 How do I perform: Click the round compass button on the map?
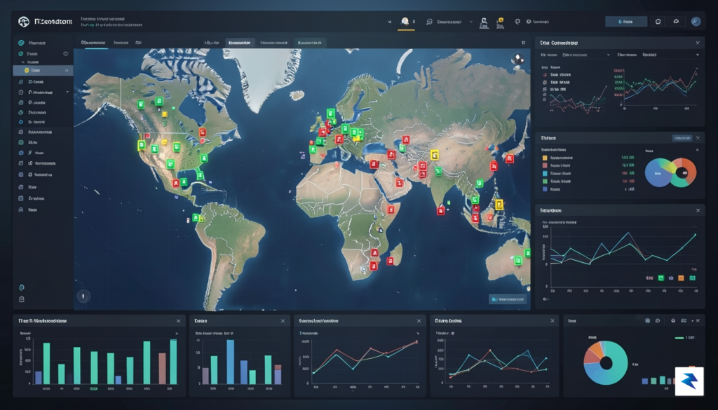(518, 59)
